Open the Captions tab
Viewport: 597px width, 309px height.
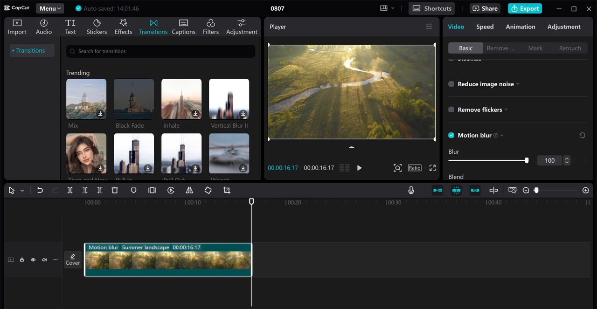[183, 27]
